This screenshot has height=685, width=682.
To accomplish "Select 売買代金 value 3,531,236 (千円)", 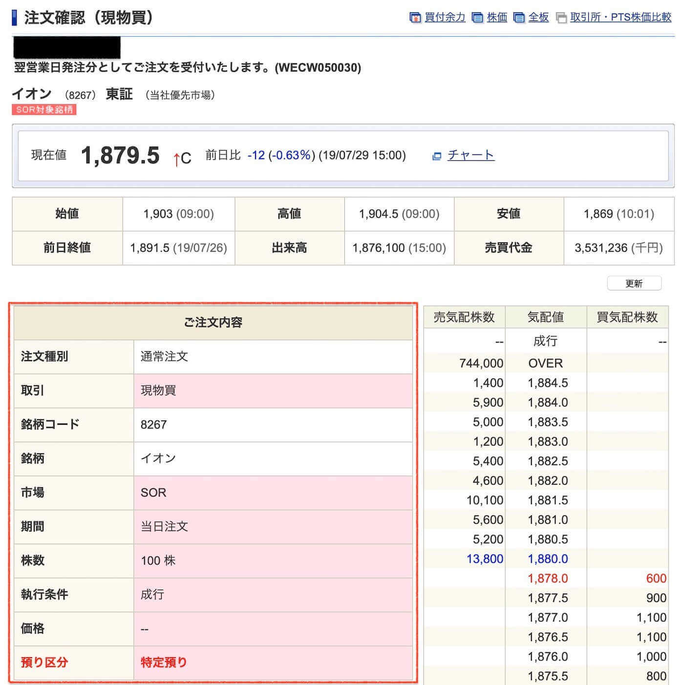I will pyautogui.click(x=619, y=248).
